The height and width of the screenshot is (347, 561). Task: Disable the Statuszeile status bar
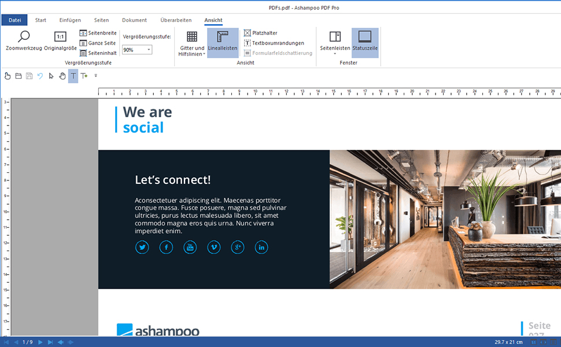tap(365, 42)
